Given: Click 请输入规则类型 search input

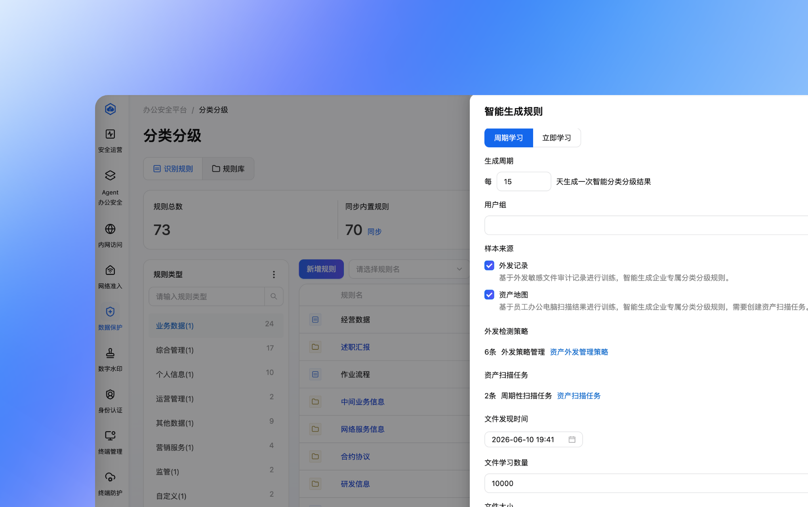Looking at the screenshot, I should pyautogui.click(x=206, y=296).
